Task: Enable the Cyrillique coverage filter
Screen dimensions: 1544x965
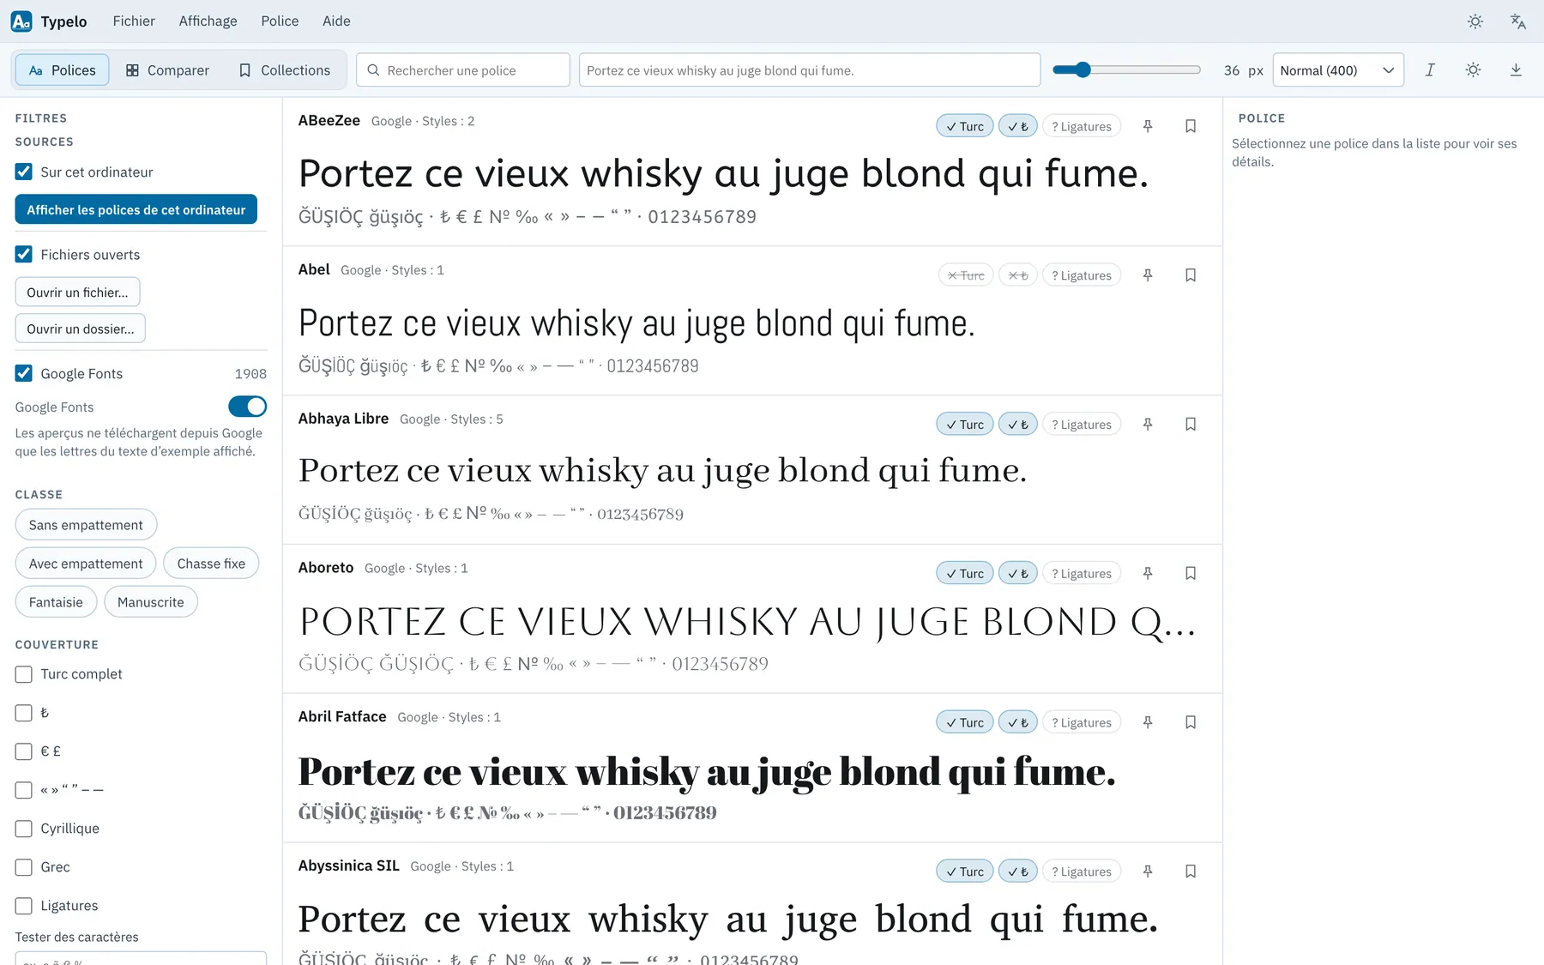Action: (24, 829)
